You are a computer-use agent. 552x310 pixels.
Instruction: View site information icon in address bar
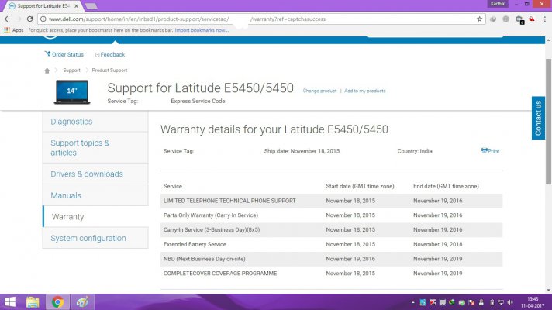coord(43,19)
